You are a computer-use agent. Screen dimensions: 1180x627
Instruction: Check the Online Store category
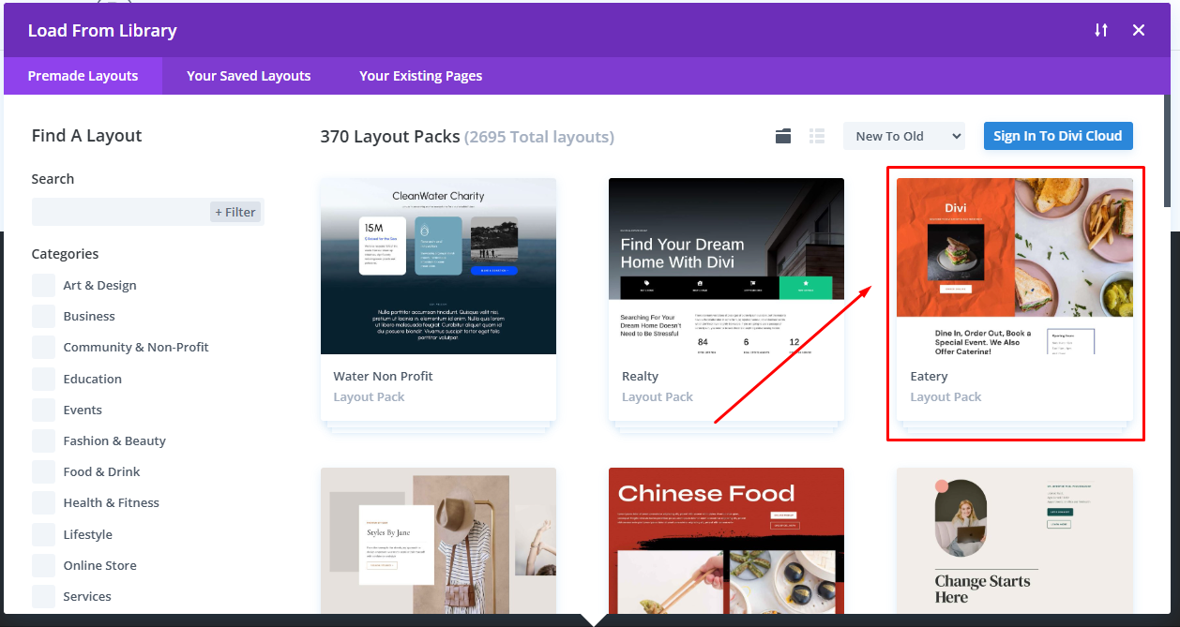[x=43, y=565]
